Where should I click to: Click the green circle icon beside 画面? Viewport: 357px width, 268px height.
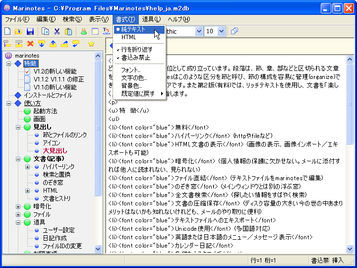click(x=27, y=119)
